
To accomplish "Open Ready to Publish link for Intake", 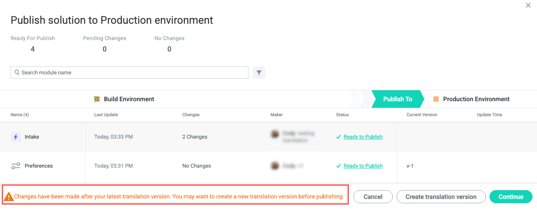I will (363, 137).
